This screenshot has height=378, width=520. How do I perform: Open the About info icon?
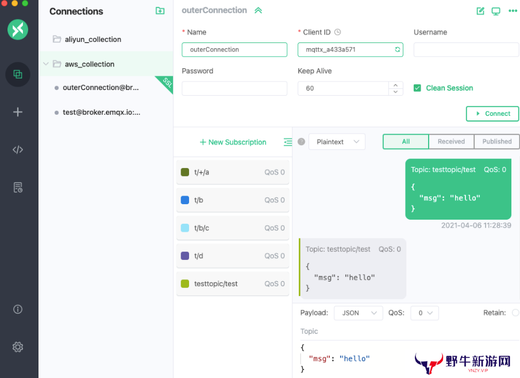click(18, 309)
